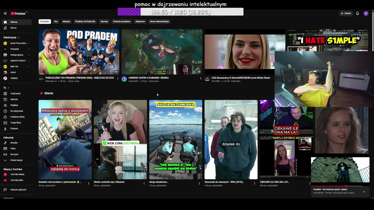The width and height of the screenshot is (374, 210).
Task: Open CINKROF OSTRO O KUBONIE I REMKU title
Action: [x=148, y=78]
